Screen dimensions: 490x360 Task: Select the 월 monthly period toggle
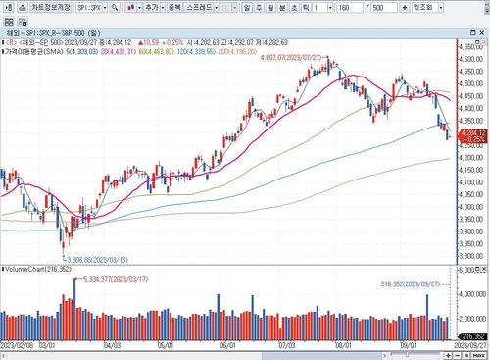[270, 7]
